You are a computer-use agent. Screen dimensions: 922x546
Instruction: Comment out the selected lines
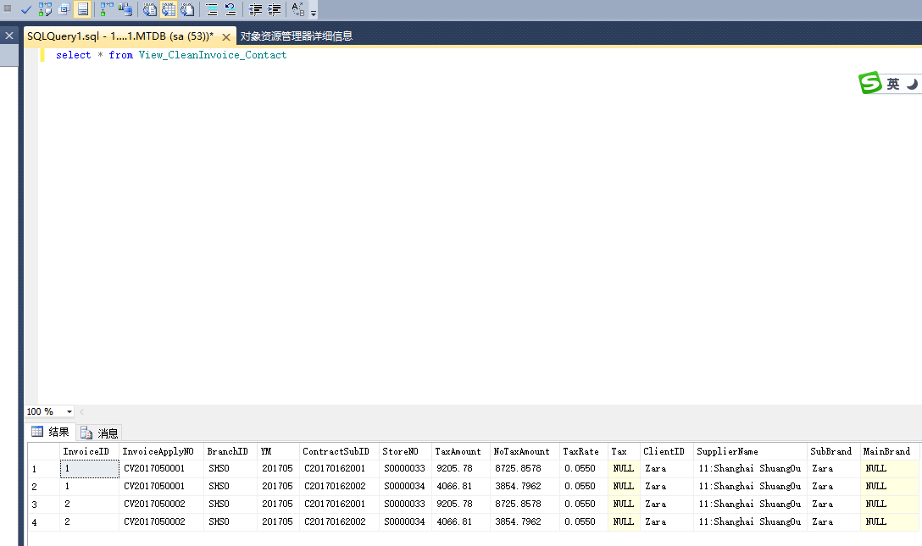[x=212, y=9]
